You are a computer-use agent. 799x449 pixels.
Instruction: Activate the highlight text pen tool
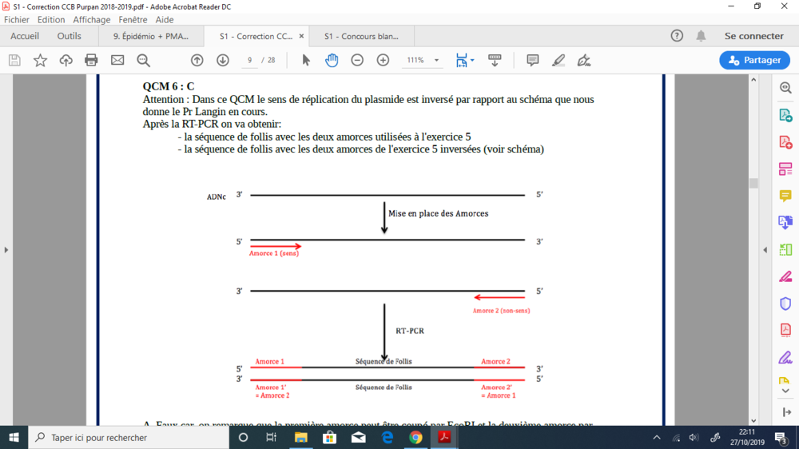(x=559, y=60)
